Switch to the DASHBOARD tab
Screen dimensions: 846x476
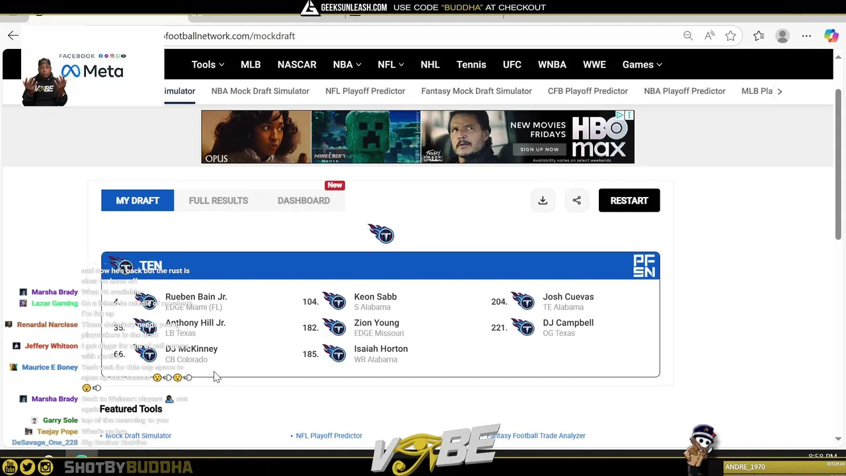click(303, 200)
